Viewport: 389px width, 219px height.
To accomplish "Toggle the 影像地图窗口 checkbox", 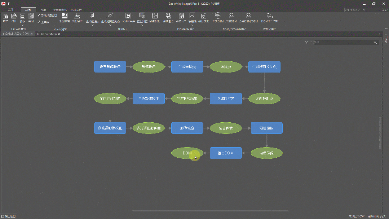I will [x=39, y=15].
